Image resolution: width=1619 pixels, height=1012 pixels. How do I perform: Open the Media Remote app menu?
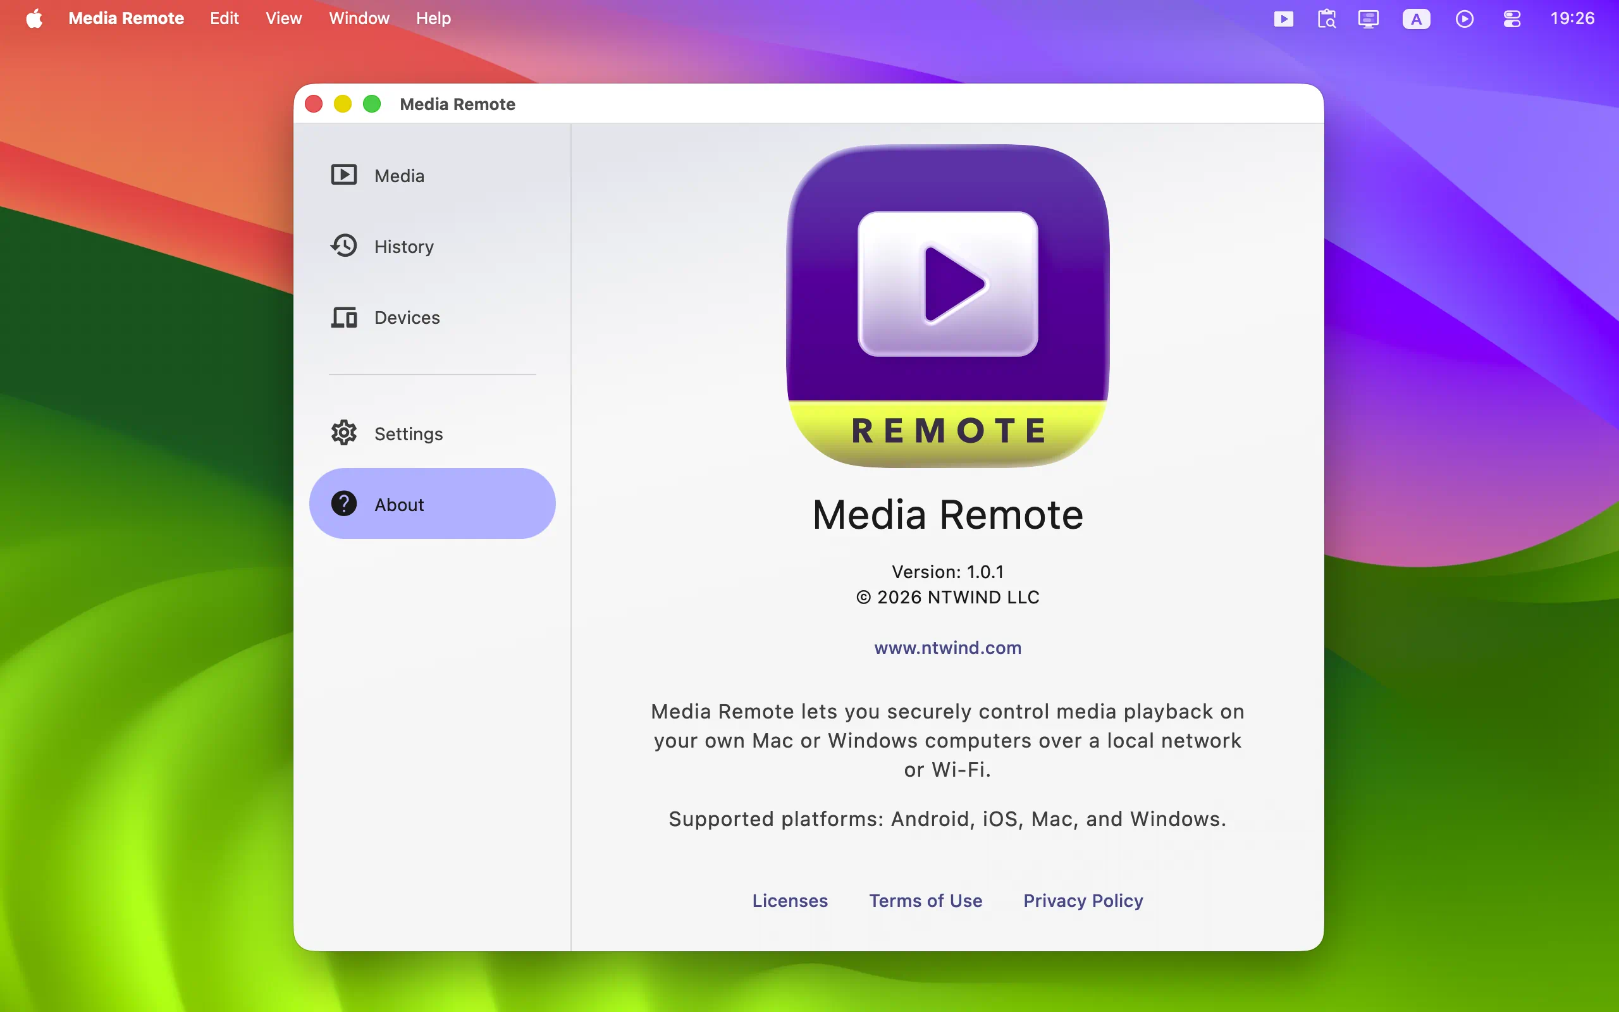(x=126, y=18)
